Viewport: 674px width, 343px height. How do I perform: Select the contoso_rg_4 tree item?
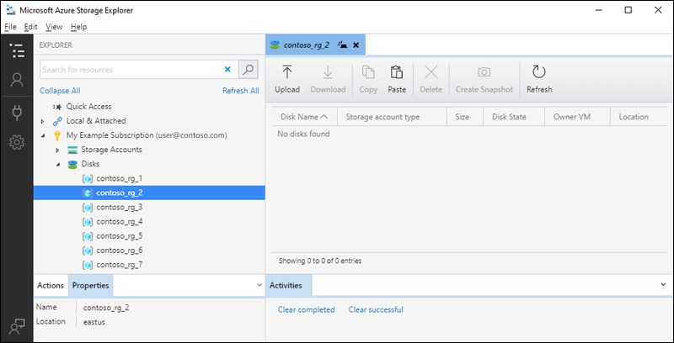(x=149, y=222)
